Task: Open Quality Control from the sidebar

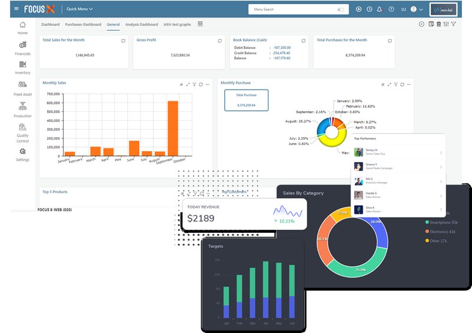Action: (x=22, y=133)
